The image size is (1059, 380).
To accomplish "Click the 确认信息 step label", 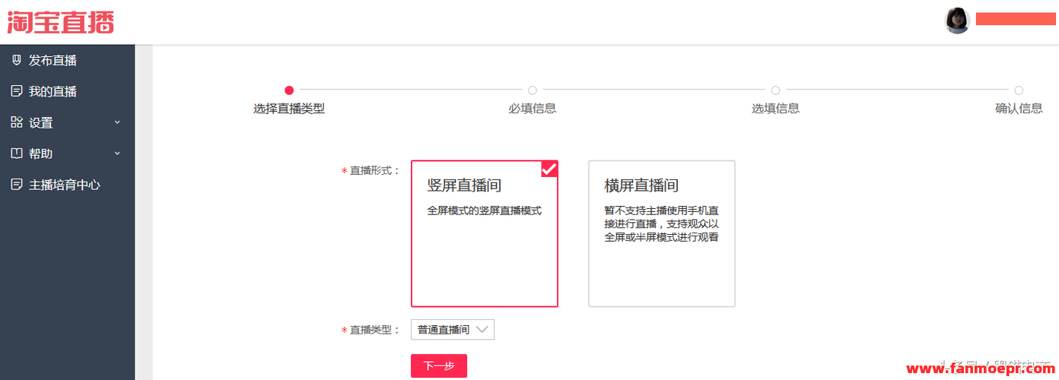I will [1019, 109].
